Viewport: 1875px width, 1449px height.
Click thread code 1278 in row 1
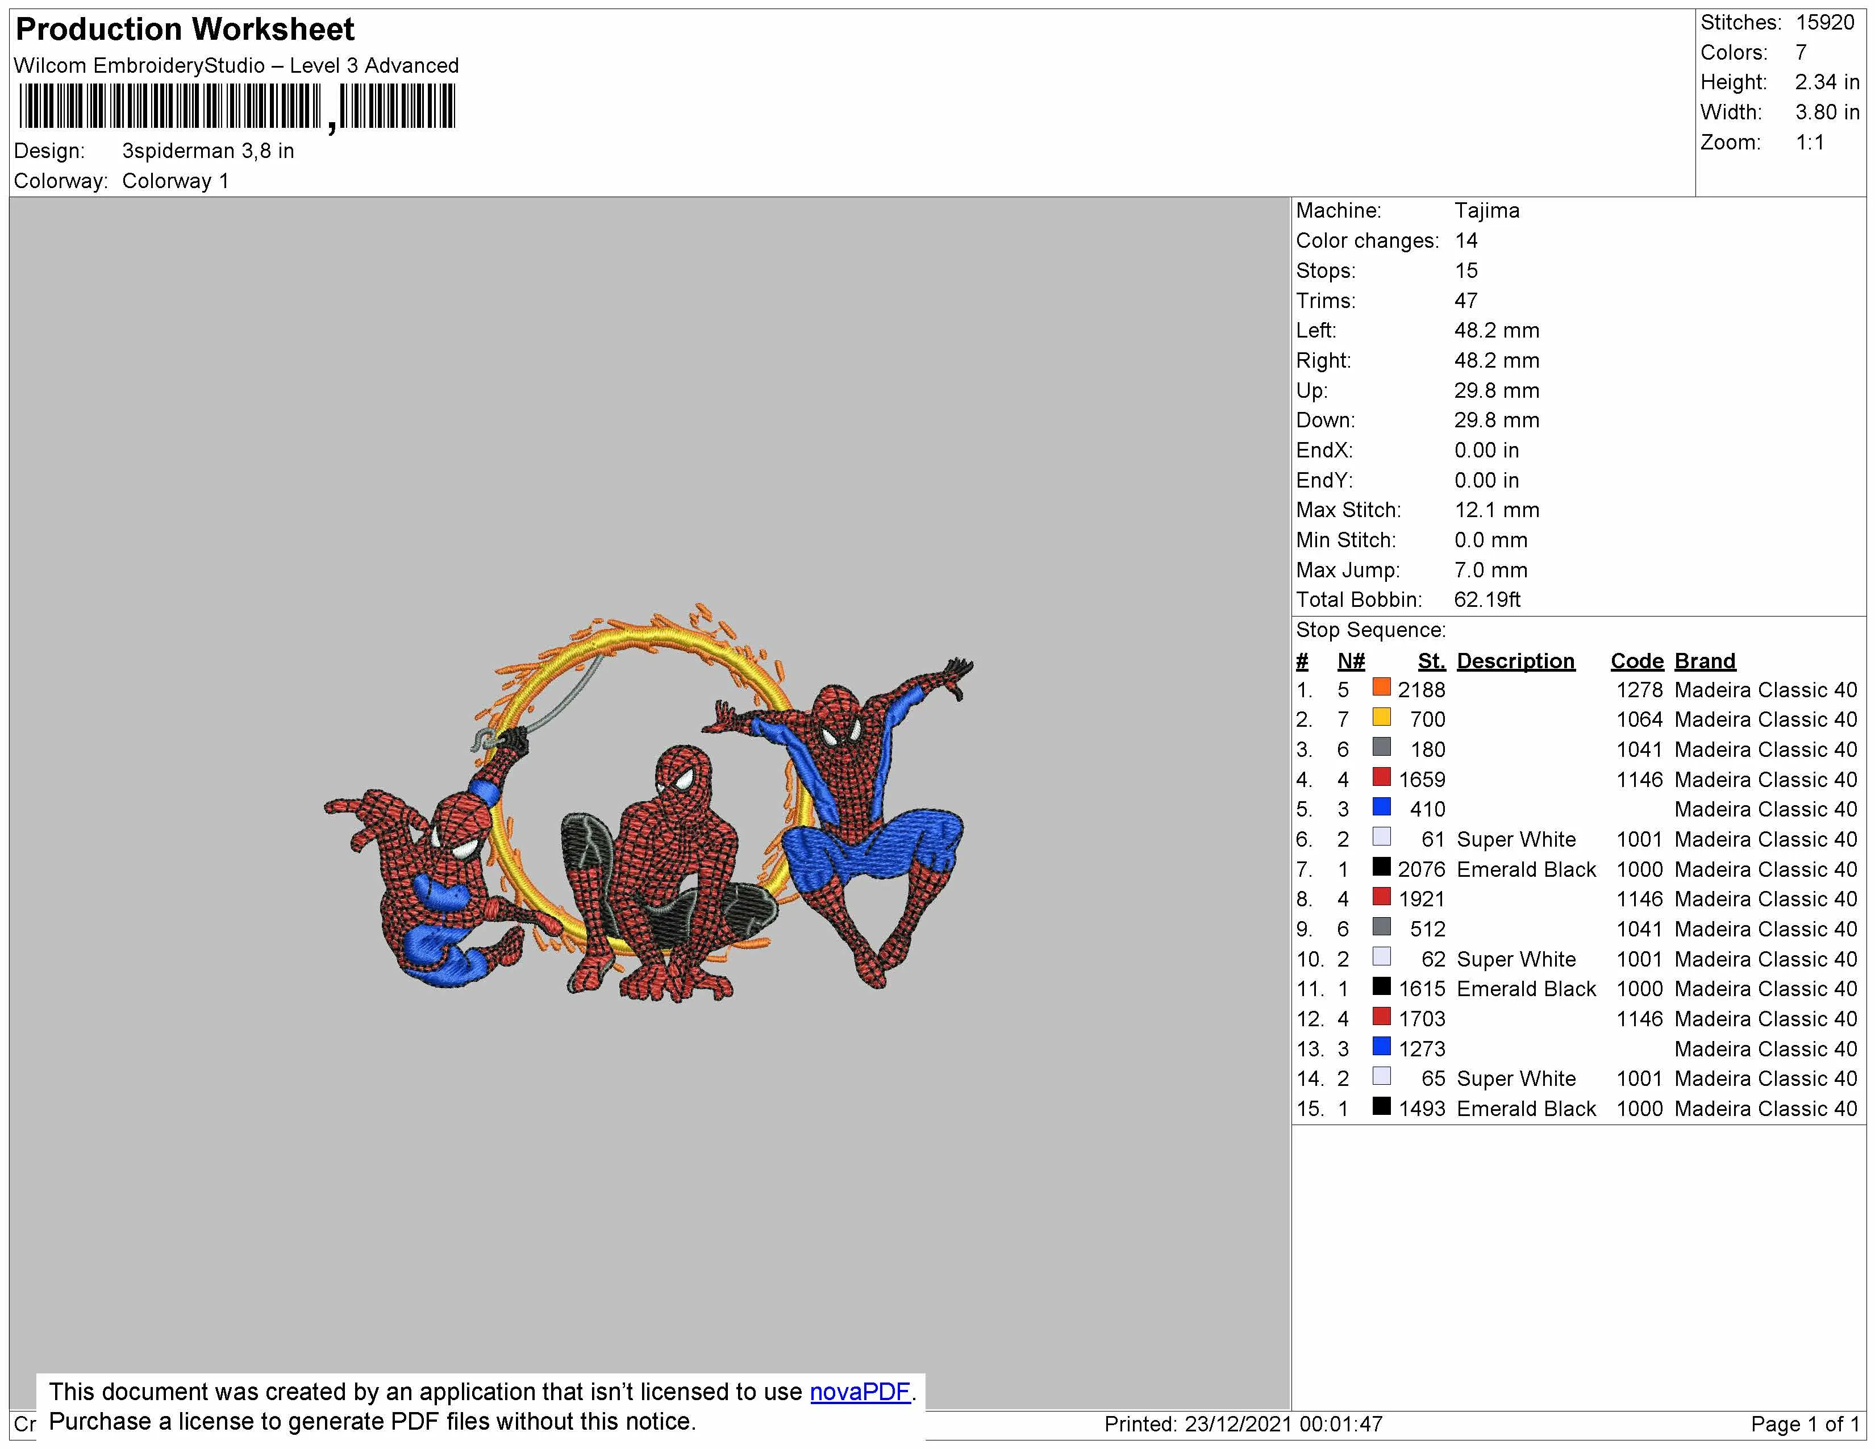click(1639, 690)
